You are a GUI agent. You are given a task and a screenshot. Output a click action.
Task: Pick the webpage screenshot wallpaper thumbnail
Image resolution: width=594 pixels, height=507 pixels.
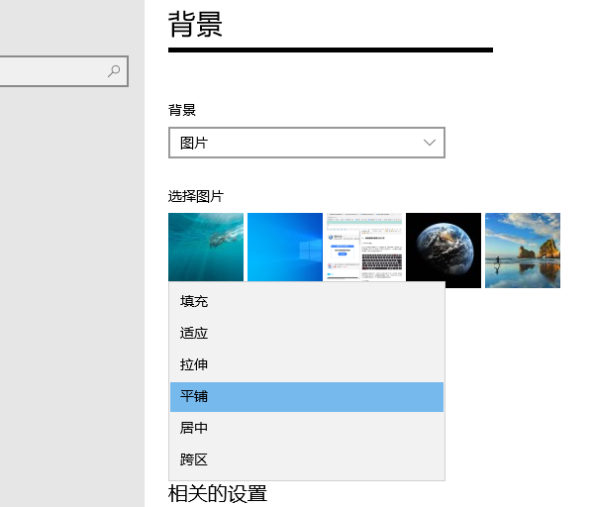[x=364, y=247]
